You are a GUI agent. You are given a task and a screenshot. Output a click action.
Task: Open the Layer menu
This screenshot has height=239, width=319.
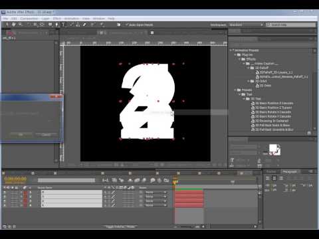[x=45, y=19]
